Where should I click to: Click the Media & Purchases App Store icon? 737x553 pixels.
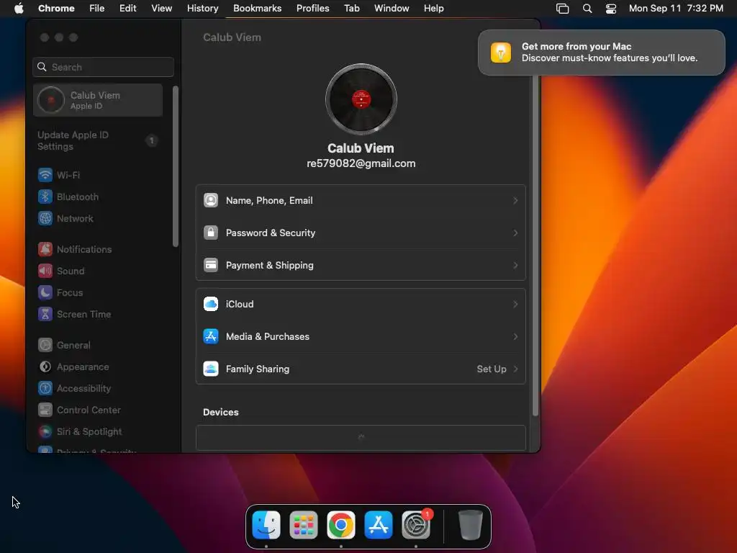[211, 337]
